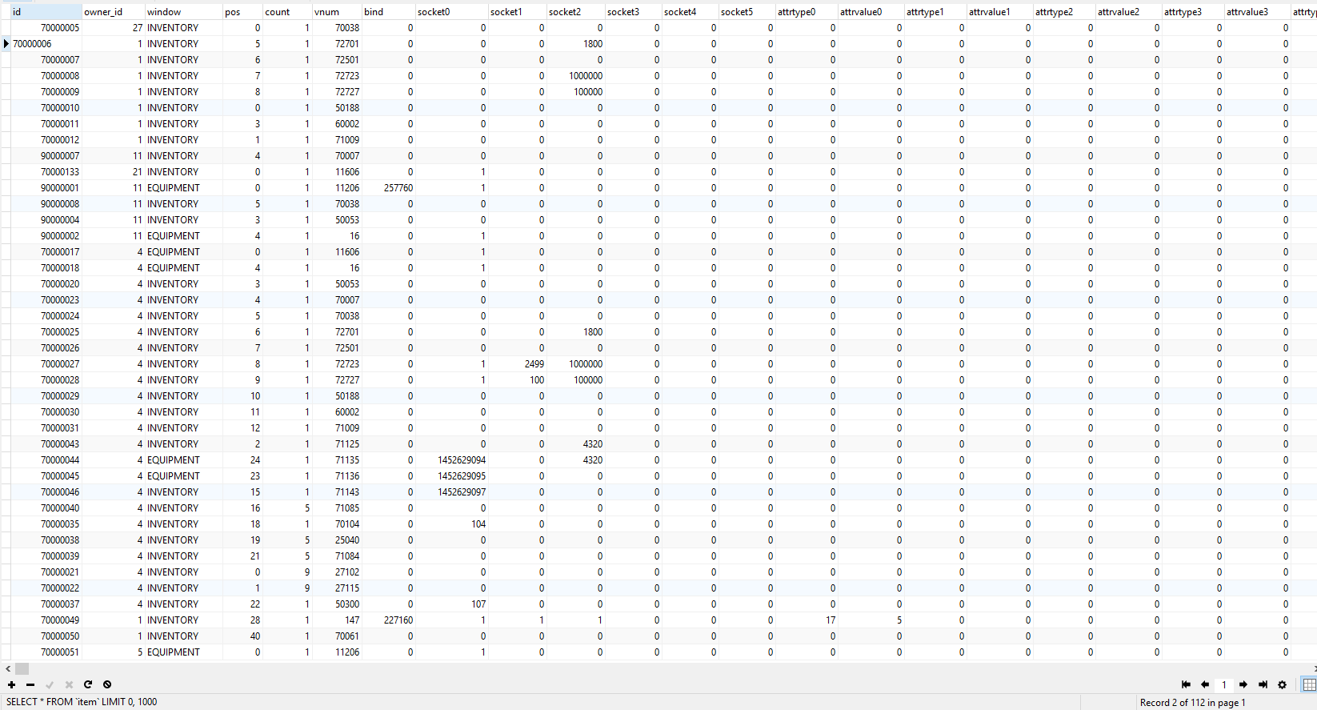Click the attrtype0 column header
Image resolution: width=1317 pixels, height=710 pixels.
(x=806, y=12)
